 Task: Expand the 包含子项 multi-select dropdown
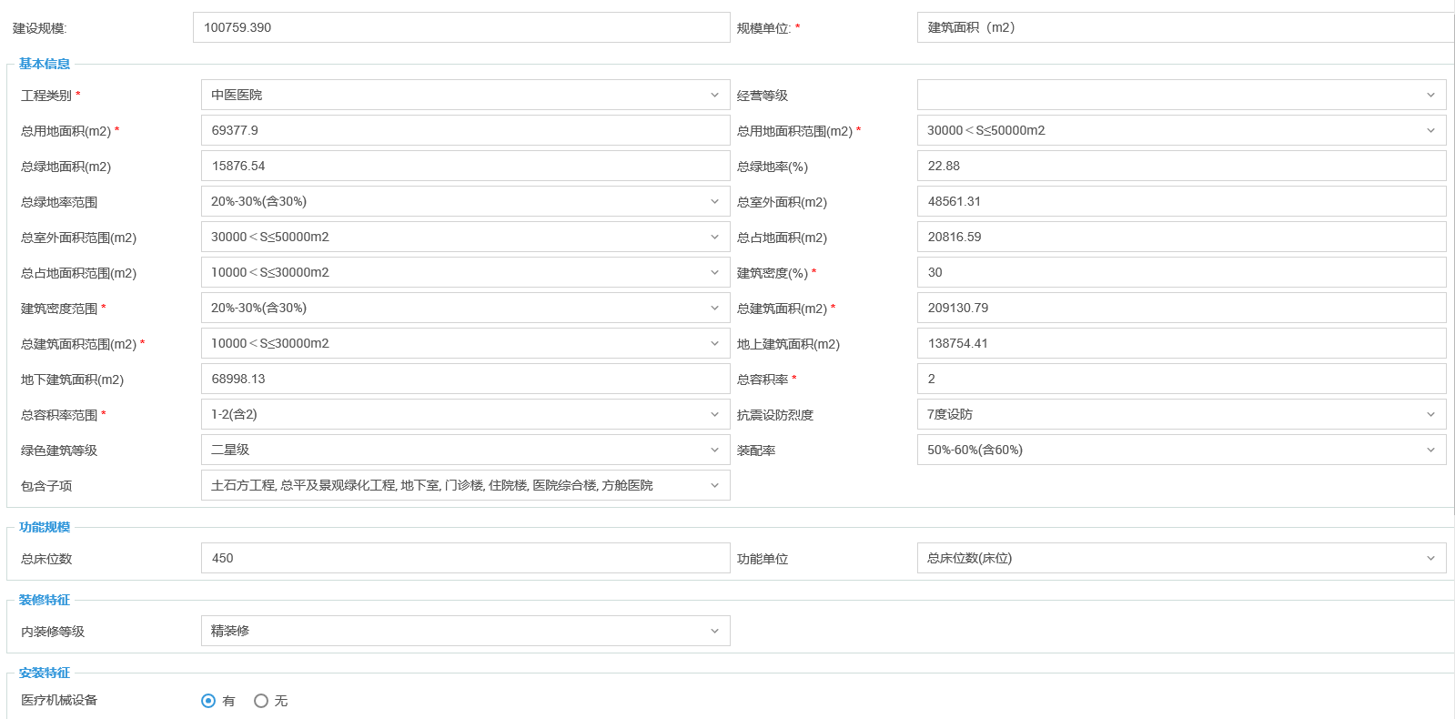pos(465,485)
